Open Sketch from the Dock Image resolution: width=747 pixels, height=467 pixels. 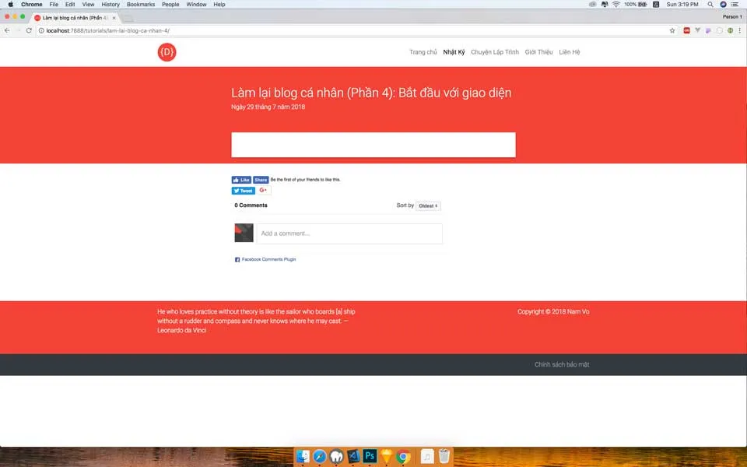tap(386, 456)
